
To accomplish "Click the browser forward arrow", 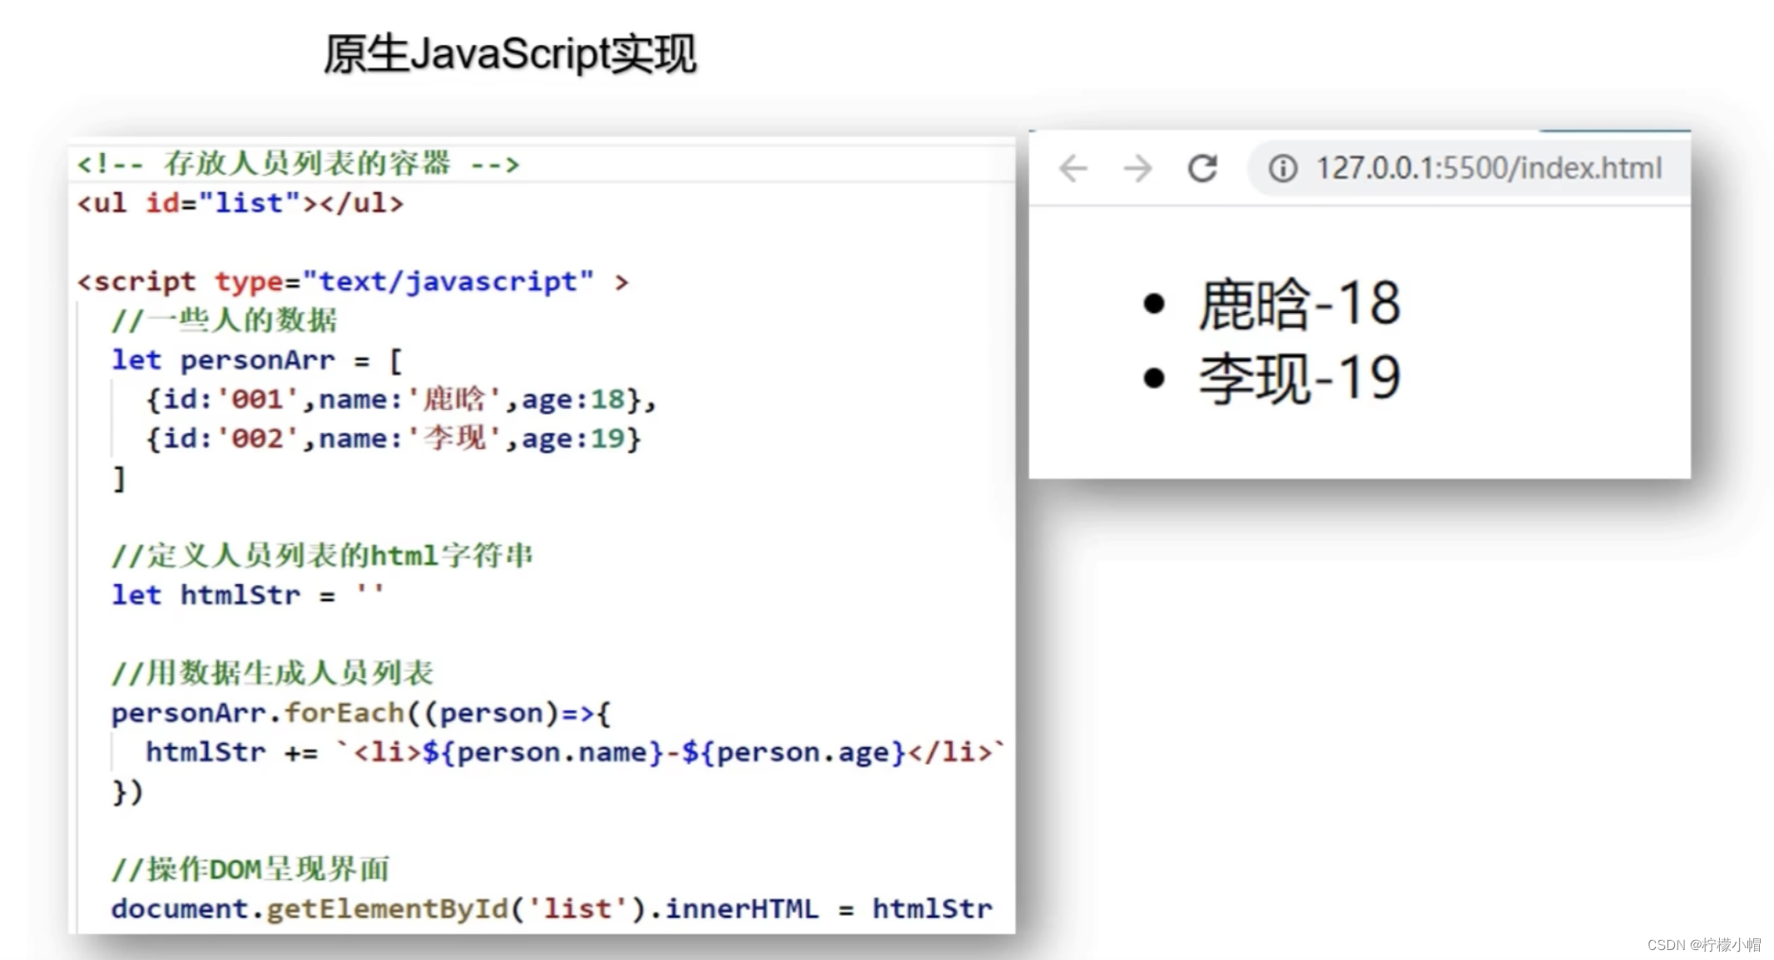I will tap(1137, 169).
